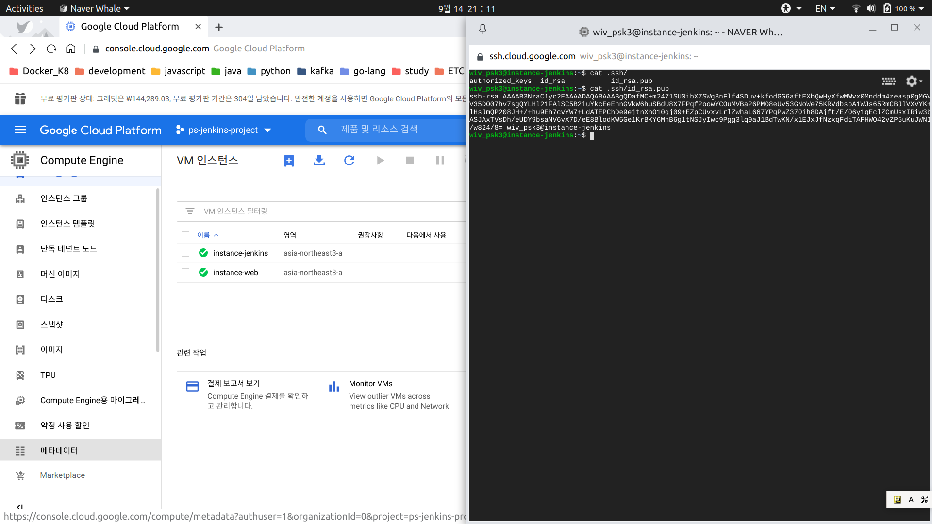Sort instances by 이름 column
This screenshot has width=932, height=524.
click(203, 235)
